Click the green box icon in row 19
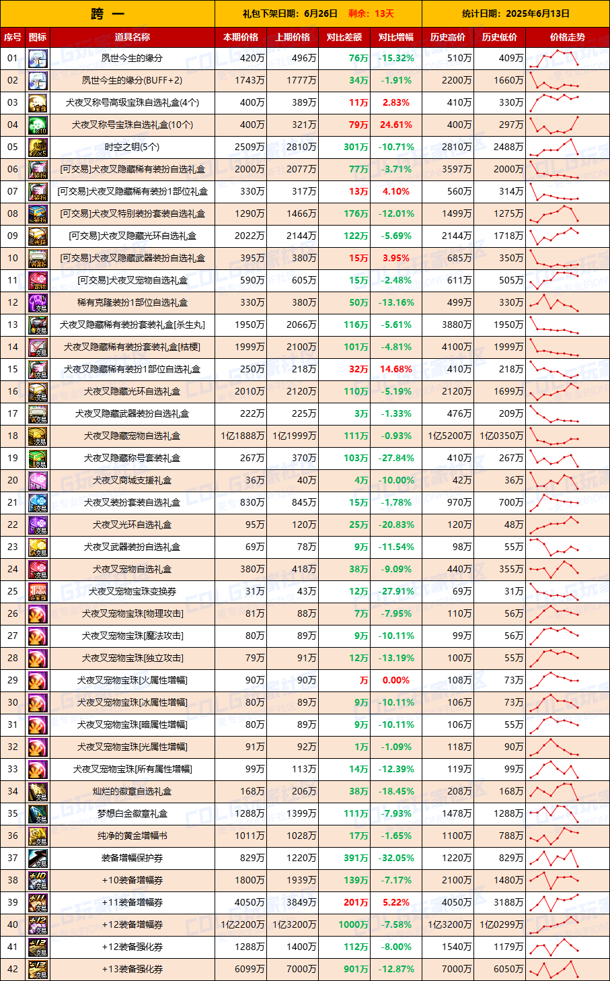 coord(38,458)
